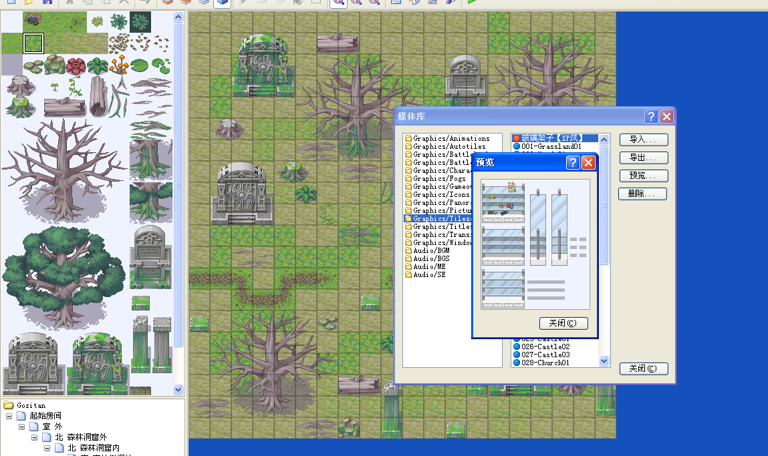Click the media file list scroll-up arrow
Viewport: 768px width, 456px height.
[x=604, y=140]
